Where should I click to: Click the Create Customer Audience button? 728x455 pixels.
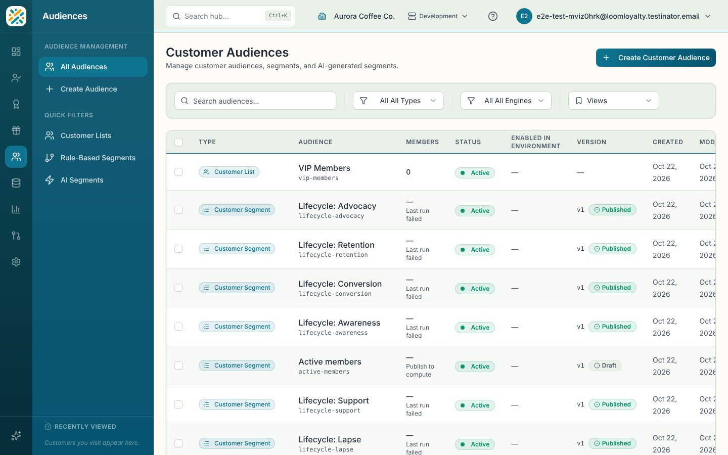656,58
